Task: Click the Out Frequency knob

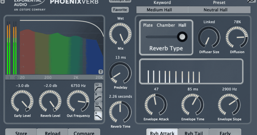Action: point(78,101)
